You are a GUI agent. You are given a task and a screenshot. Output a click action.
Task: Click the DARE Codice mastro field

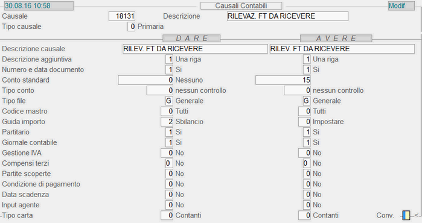coord(167,111)
